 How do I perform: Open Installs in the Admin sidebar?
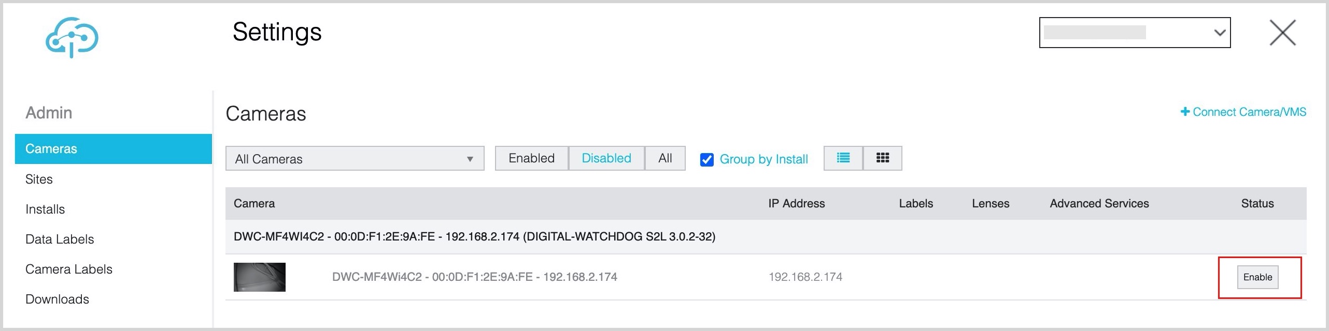(45, 209)
